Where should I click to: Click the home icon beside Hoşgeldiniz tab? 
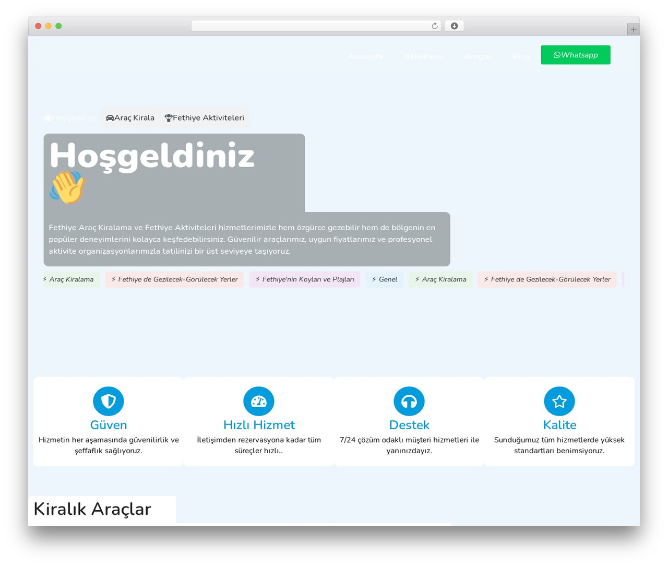(47, 118)
